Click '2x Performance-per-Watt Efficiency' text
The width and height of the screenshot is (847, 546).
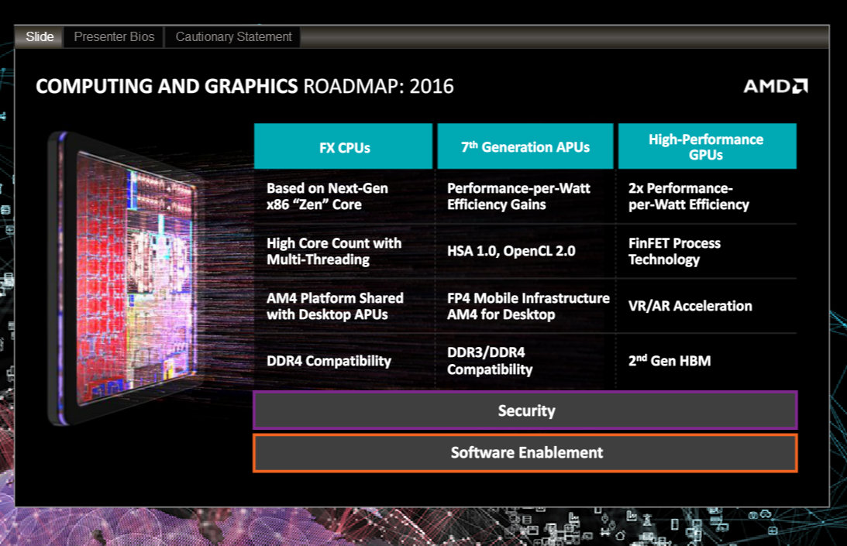click(689, 196)
